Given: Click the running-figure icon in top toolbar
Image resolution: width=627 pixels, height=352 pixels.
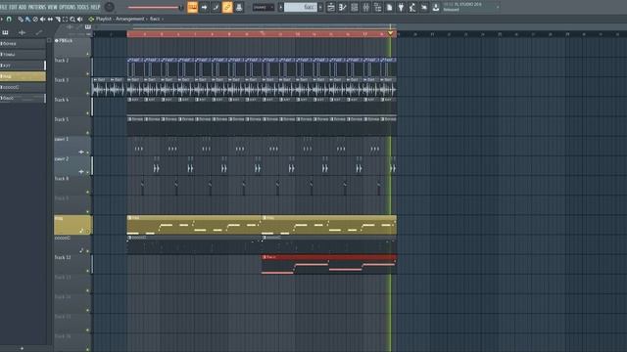Looking at the screenshot, I should pyautogui.click(x=412, y=7).
